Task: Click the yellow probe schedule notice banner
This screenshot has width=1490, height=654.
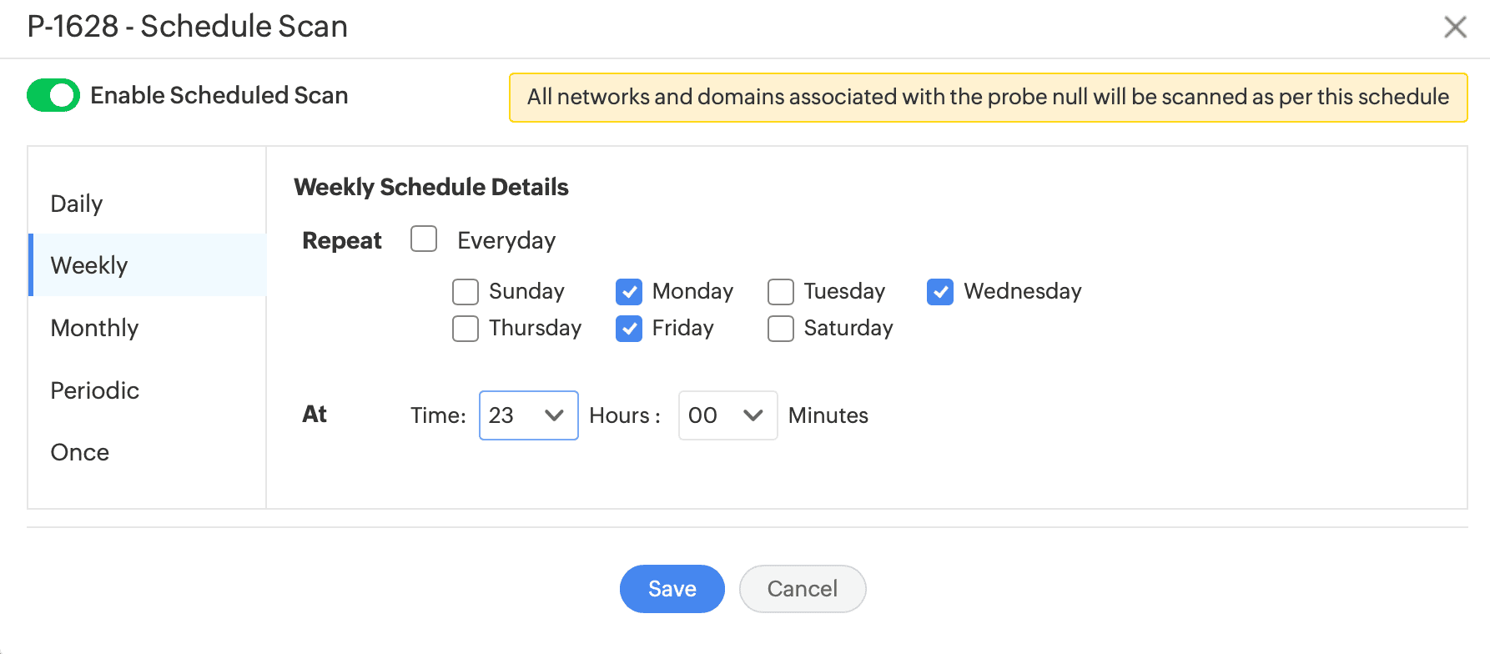Action: pyautogui.click(x=988, y=98)
